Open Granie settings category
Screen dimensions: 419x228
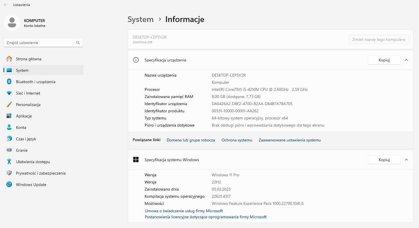click(43, 150)
